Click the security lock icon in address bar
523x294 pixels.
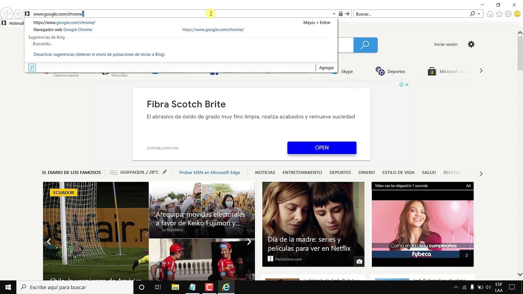pos(340,14)
